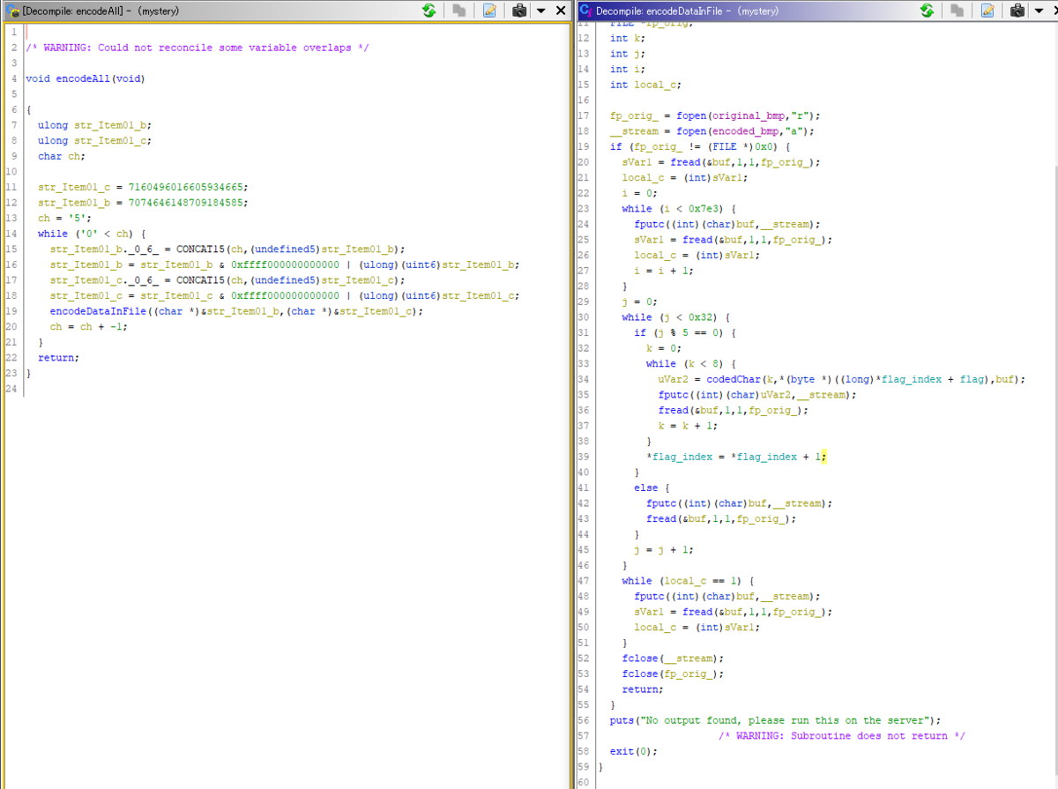Click 'j = 0;' assignment line

tap(640, 301)
